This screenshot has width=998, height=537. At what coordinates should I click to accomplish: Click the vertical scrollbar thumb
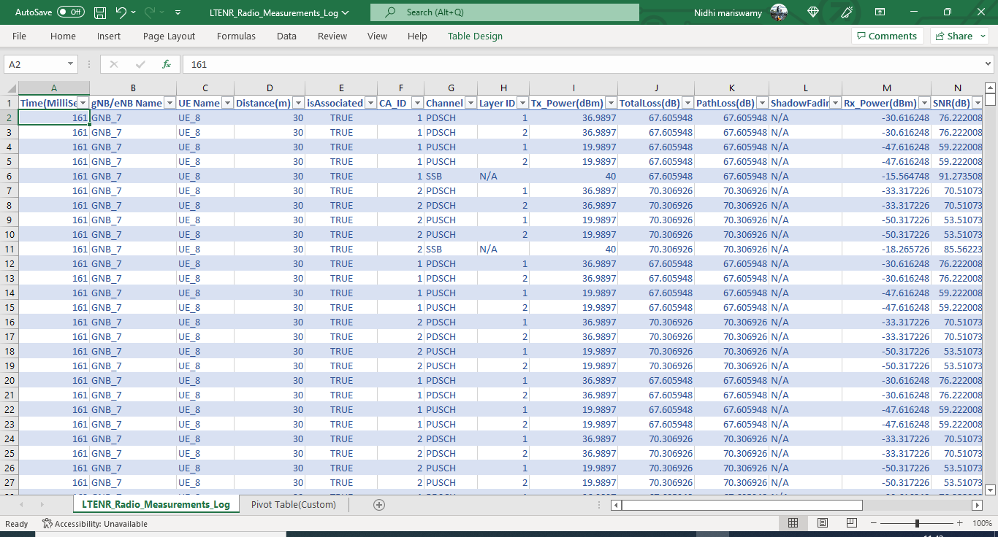click(990, 100)
